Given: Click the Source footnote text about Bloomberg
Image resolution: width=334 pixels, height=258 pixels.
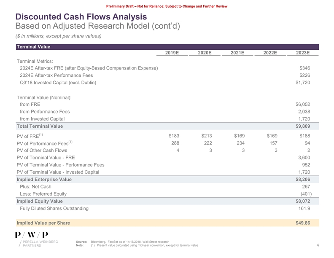Looking at the screenshot, I should 130,242.
